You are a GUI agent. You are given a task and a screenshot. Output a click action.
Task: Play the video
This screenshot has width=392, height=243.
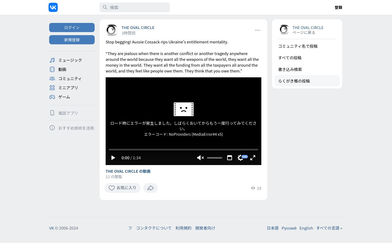point(113,158)
